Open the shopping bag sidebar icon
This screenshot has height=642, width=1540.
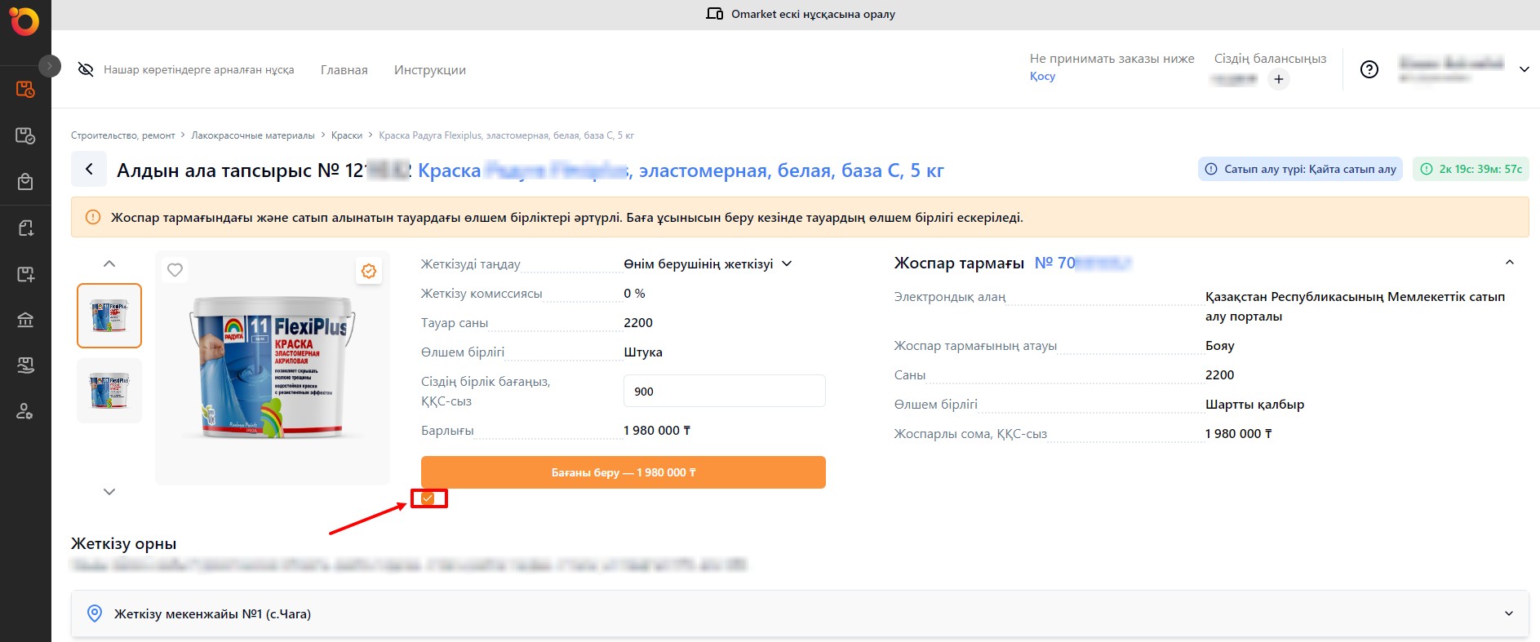tap(25, 181)
